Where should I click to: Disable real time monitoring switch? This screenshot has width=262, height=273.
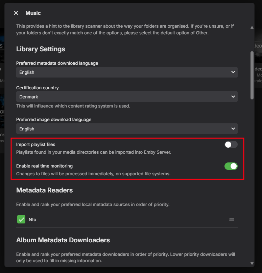(x=231, y=166)
